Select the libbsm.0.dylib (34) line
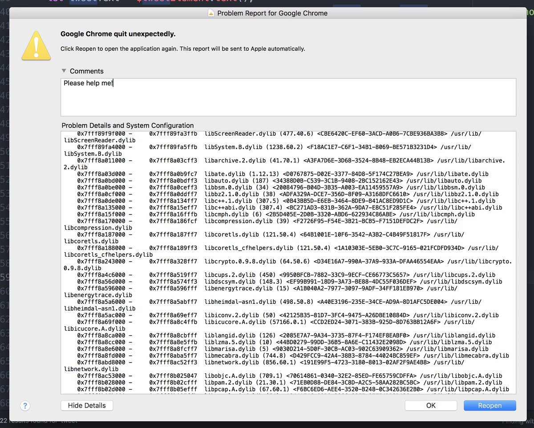 281,187
